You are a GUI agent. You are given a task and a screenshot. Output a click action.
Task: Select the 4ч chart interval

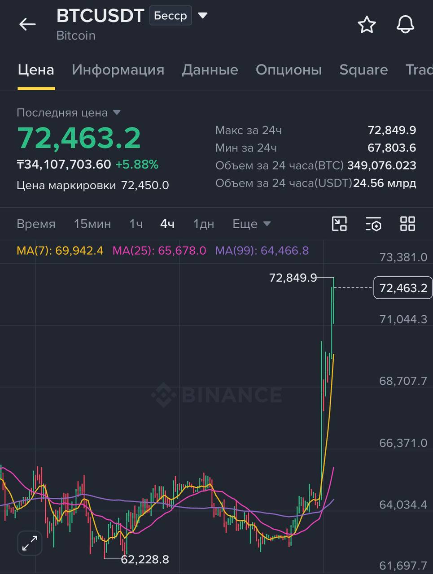tap(167, 224)
